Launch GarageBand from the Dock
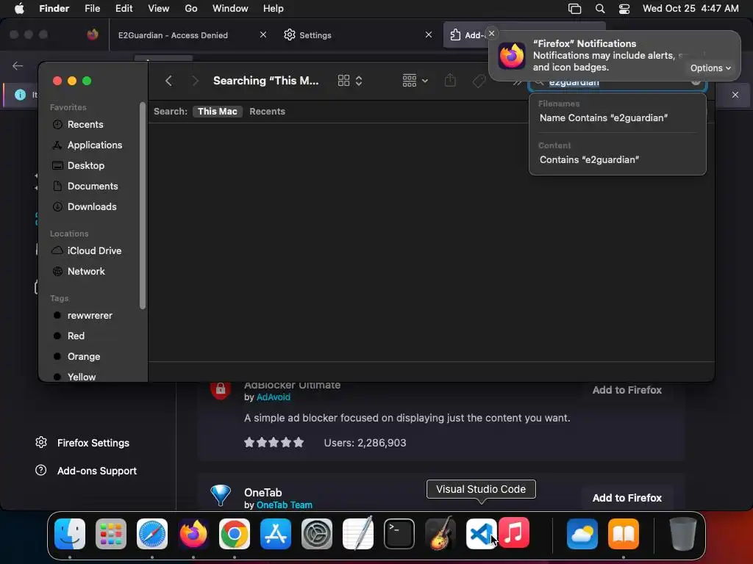The height and width of the screenshot is (564, 753). point(440,533)
